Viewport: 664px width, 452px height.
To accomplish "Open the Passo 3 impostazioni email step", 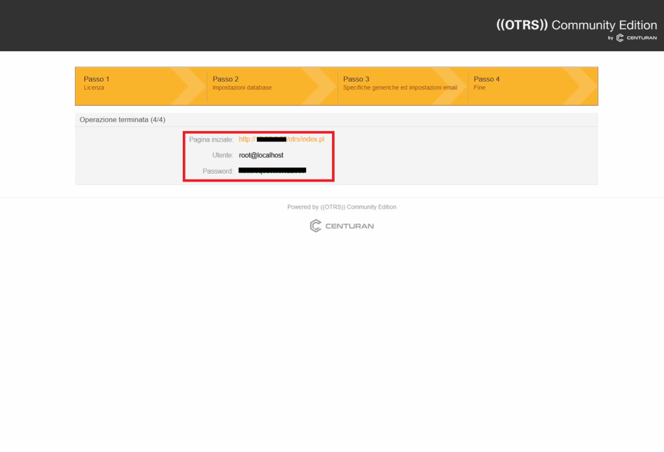I will pyautogui.click(x=399, y=83).
